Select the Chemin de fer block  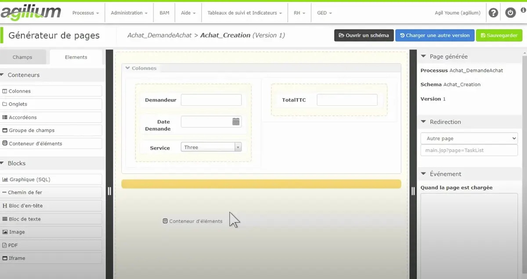[x=51, y=193]
